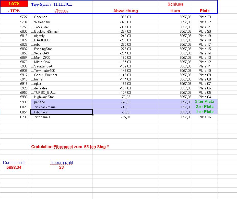237x199 pixels.
Task: Select the 2.er Platz ranking cell
Action: [x=205, y=107]
